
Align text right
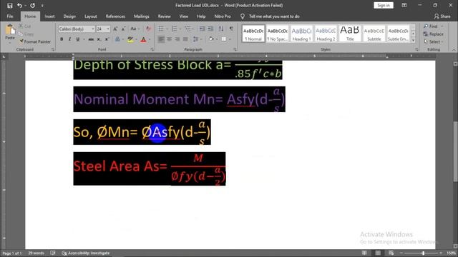pos(177,39)
